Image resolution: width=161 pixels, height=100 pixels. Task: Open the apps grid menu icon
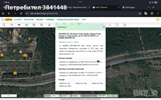click(2, 19)
